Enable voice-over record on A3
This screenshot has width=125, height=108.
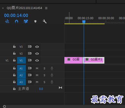point(52,82)
